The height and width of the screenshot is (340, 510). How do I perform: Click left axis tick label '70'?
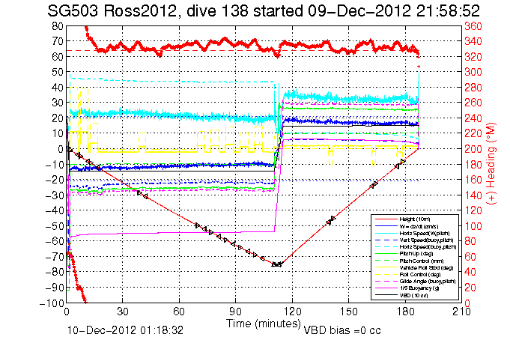pyautogui.click(x=57, y=41)
